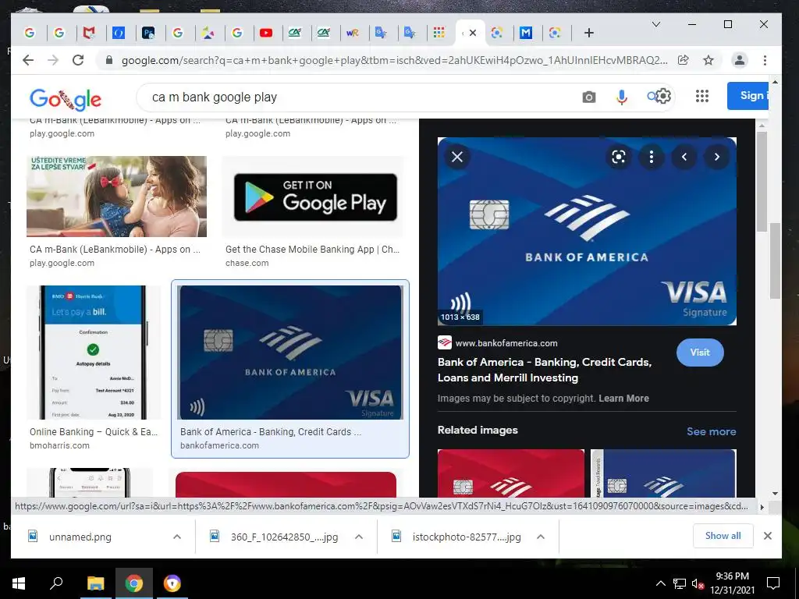
Task: Open the red Bank of America related image
Action: 510,473
